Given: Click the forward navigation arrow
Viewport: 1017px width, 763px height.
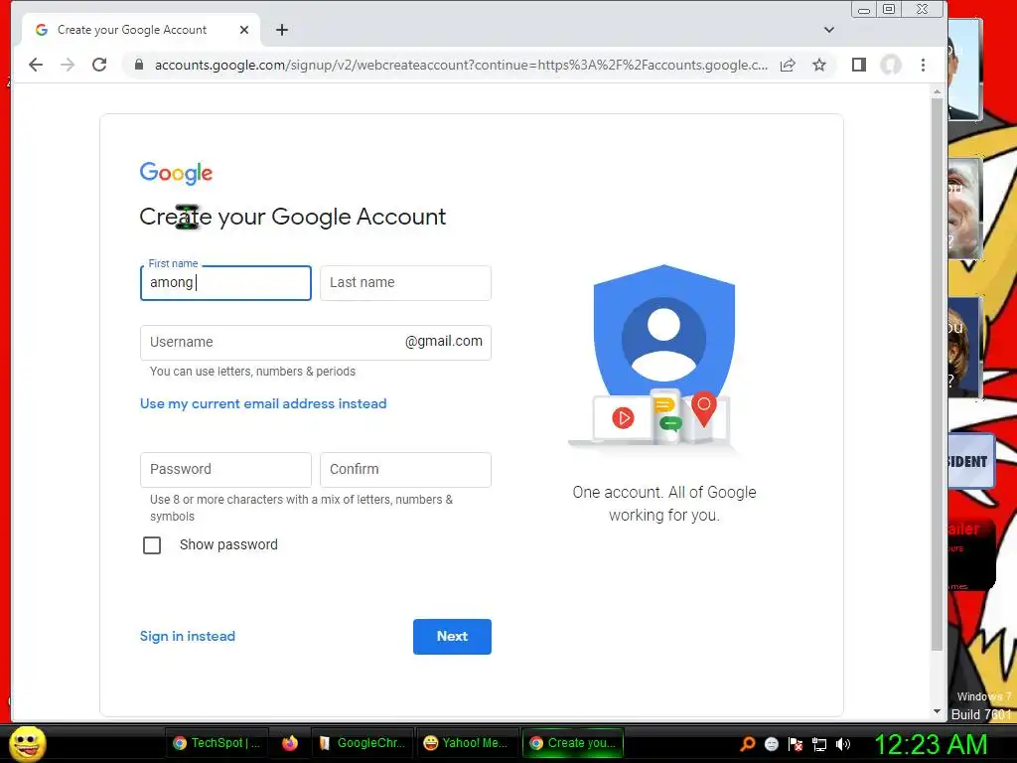Looking at the screenshot, I should pos(68,65).
